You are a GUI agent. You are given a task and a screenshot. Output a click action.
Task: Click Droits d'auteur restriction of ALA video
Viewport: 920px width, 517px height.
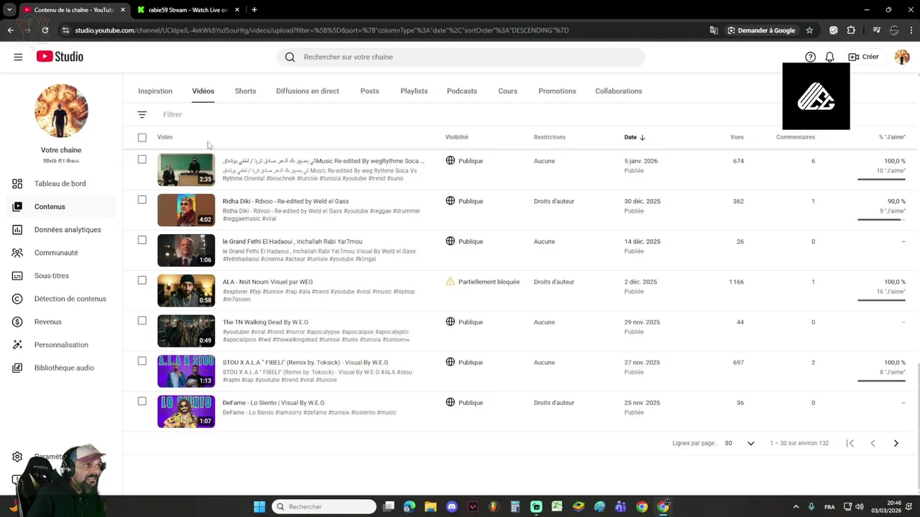[553, 282]
